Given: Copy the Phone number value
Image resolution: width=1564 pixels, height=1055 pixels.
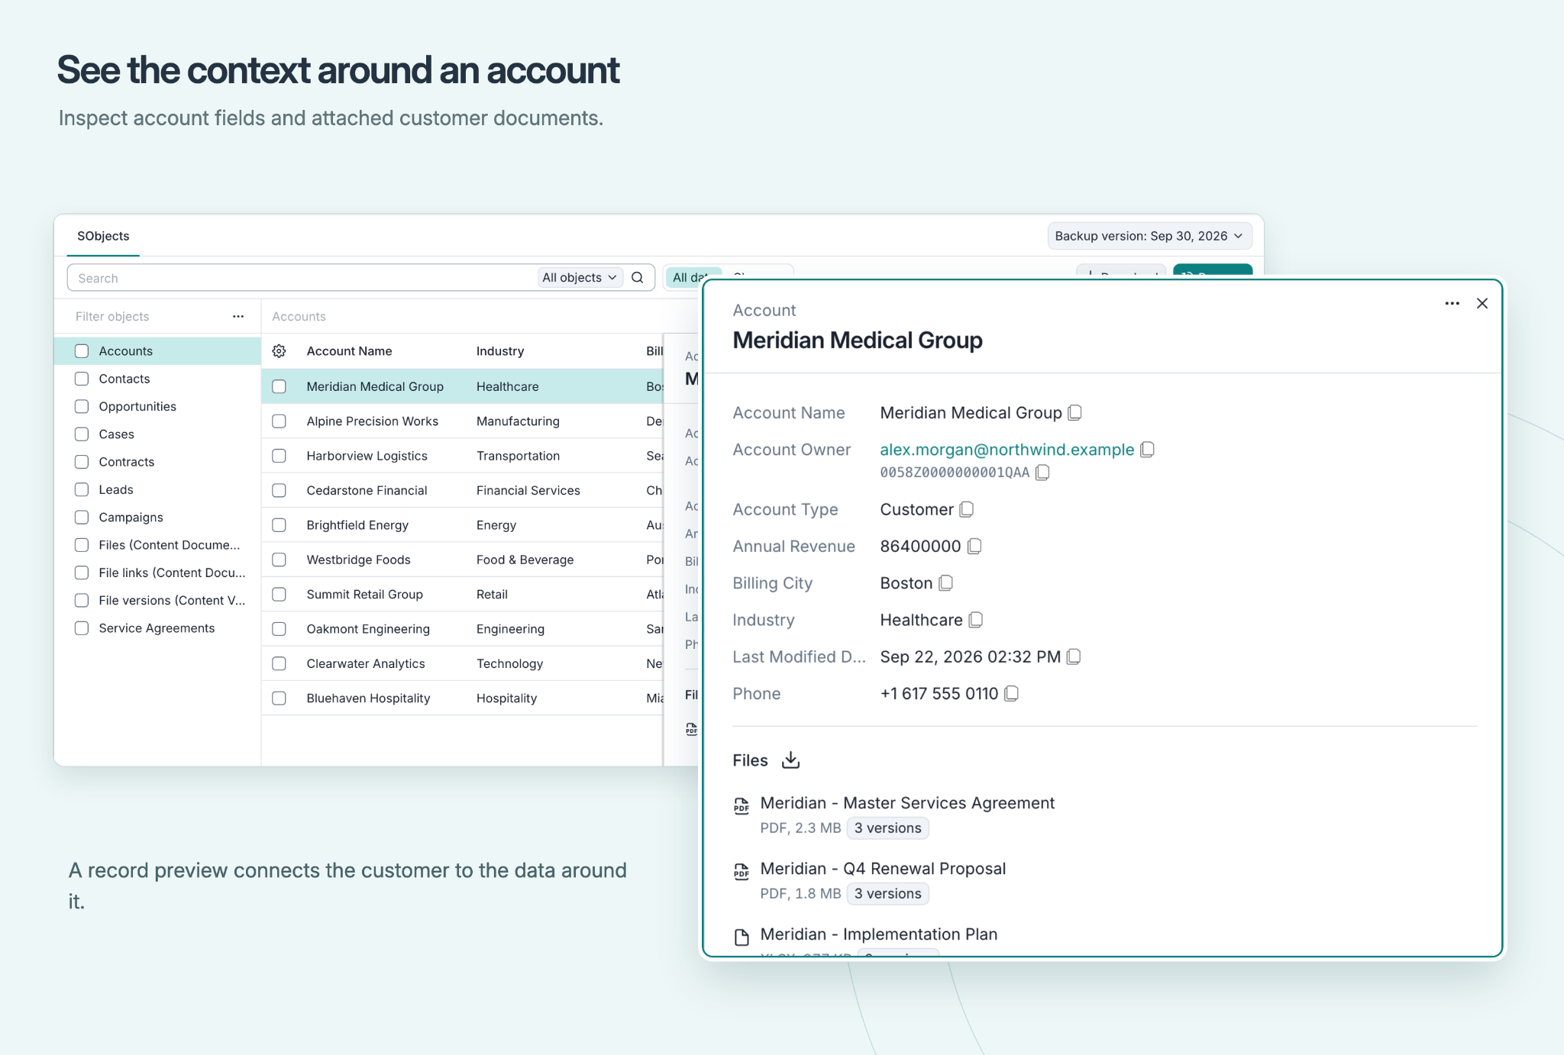Looking at the screenshot, I should [x=1011, y=693].
